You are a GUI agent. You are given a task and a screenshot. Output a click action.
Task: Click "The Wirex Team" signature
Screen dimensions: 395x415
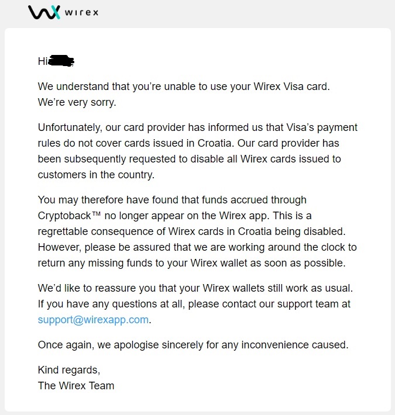coord(76,385)
